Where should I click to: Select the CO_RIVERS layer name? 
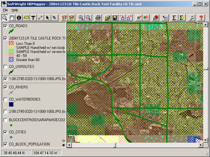pos(19,87)
